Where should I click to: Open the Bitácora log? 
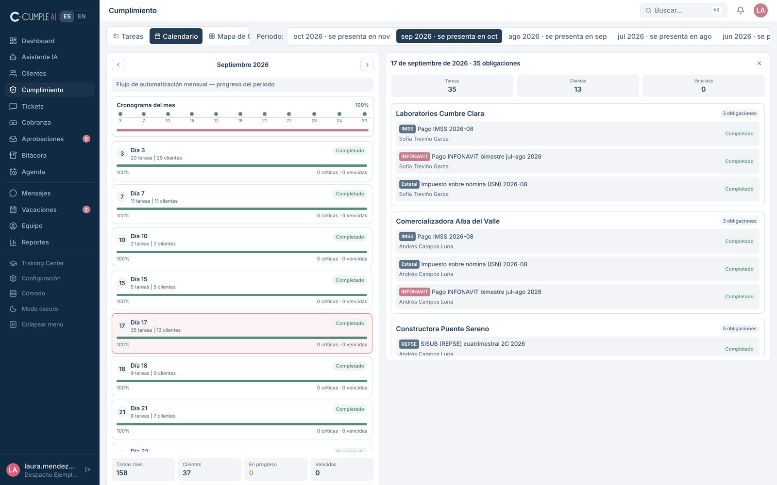point(50,155)
